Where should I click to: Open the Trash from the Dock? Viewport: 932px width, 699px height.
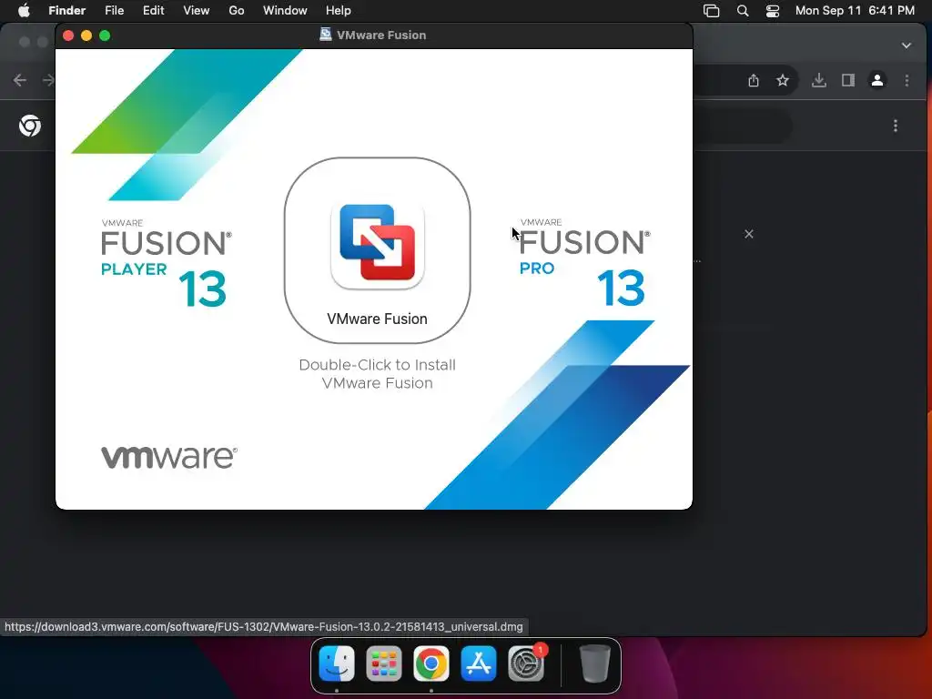595,664
